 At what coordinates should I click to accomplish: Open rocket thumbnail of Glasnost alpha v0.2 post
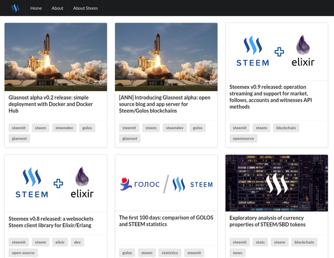click(x=56, y=57)
